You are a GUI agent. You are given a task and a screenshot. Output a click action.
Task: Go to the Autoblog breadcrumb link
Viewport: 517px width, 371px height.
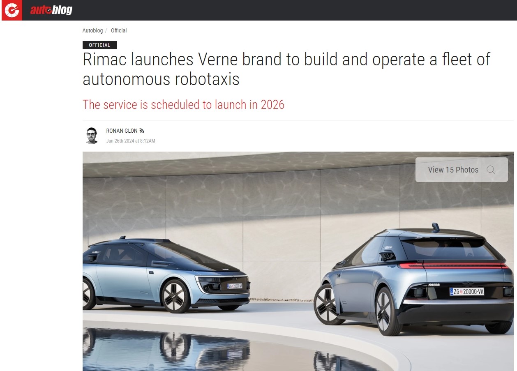(92, 30)
